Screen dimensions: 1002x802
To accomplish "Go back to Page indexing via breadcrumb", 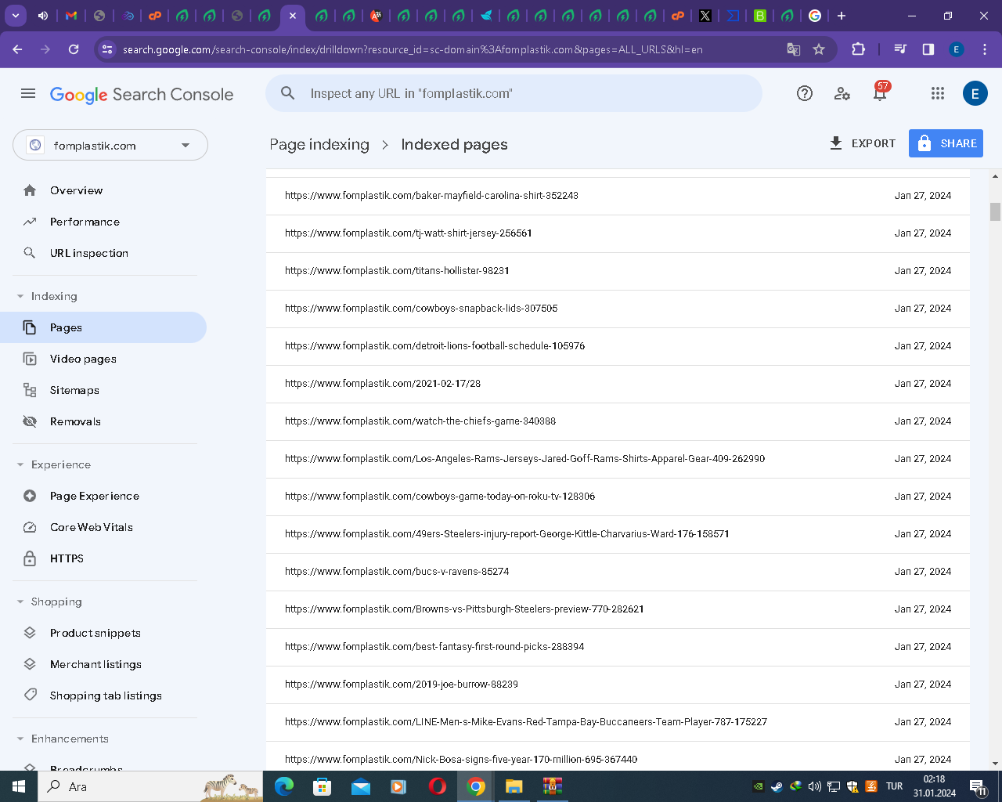I will coord(319,144).
